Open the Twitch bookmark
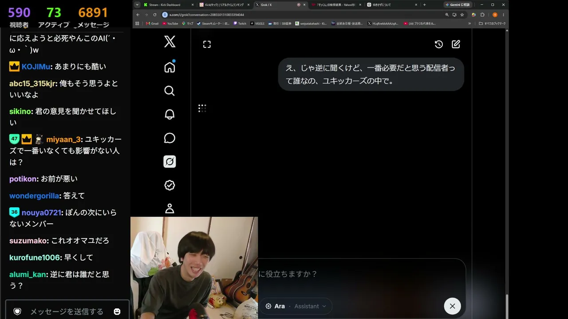The image size is (568, 319). [x=240, y=23]
